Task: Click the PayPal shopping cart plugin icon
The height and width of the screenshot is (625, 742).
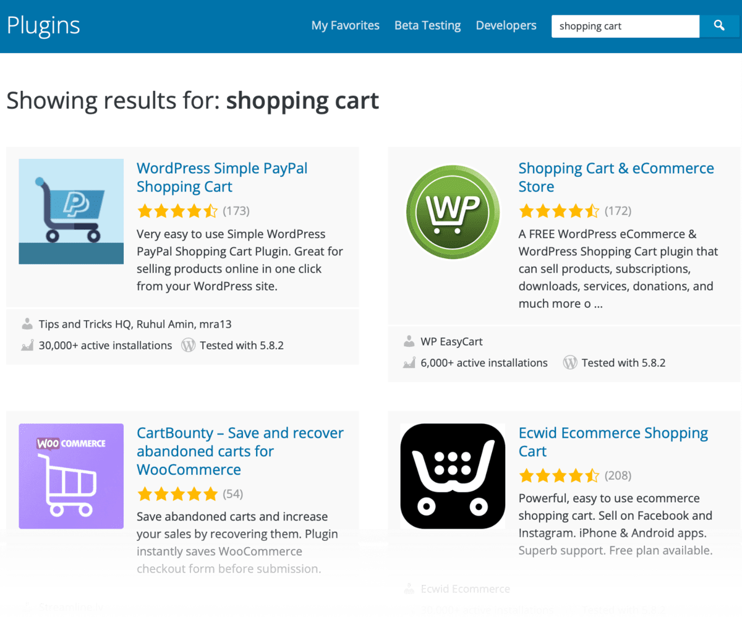Action: point(70,211)
